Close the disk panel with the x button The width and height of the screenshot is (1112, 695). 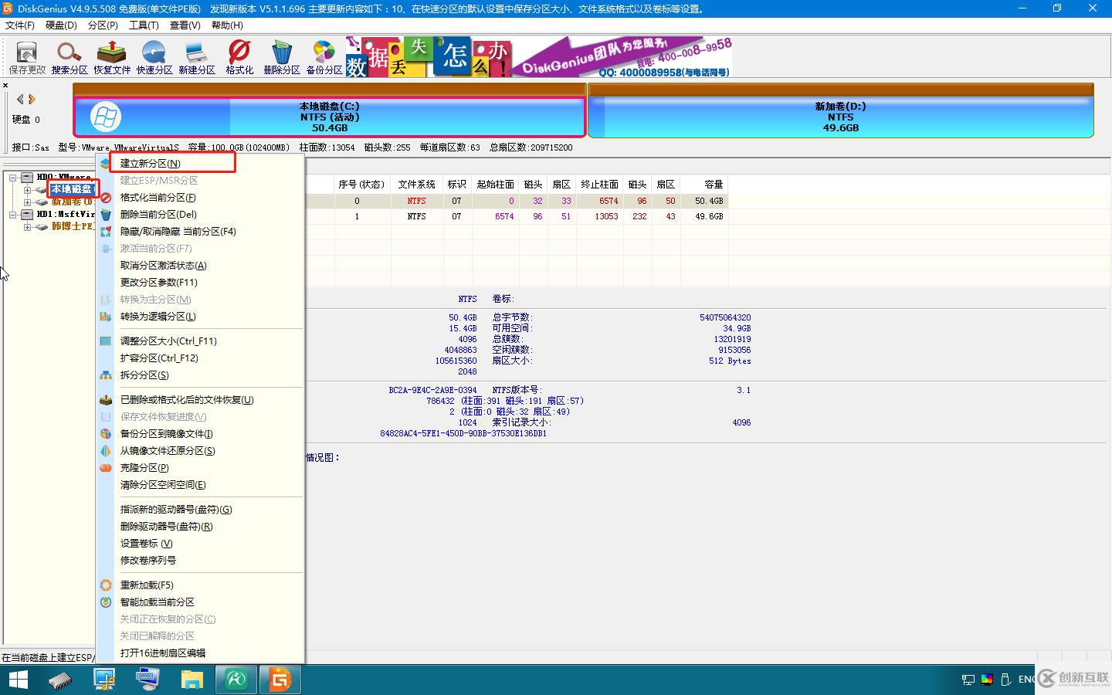click(x=5, y=86)
